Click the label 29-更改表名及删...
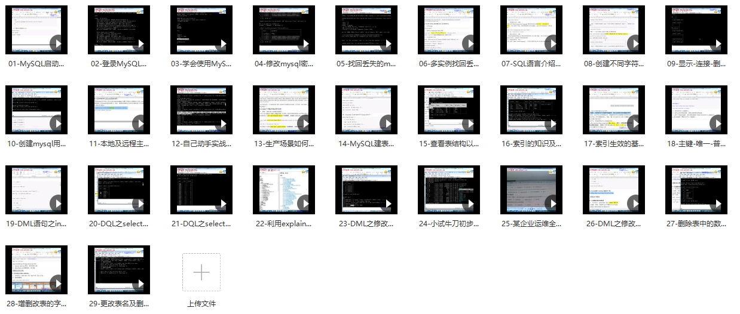The width and height of the screenshot is (740, 314). [x=119, y=303]
